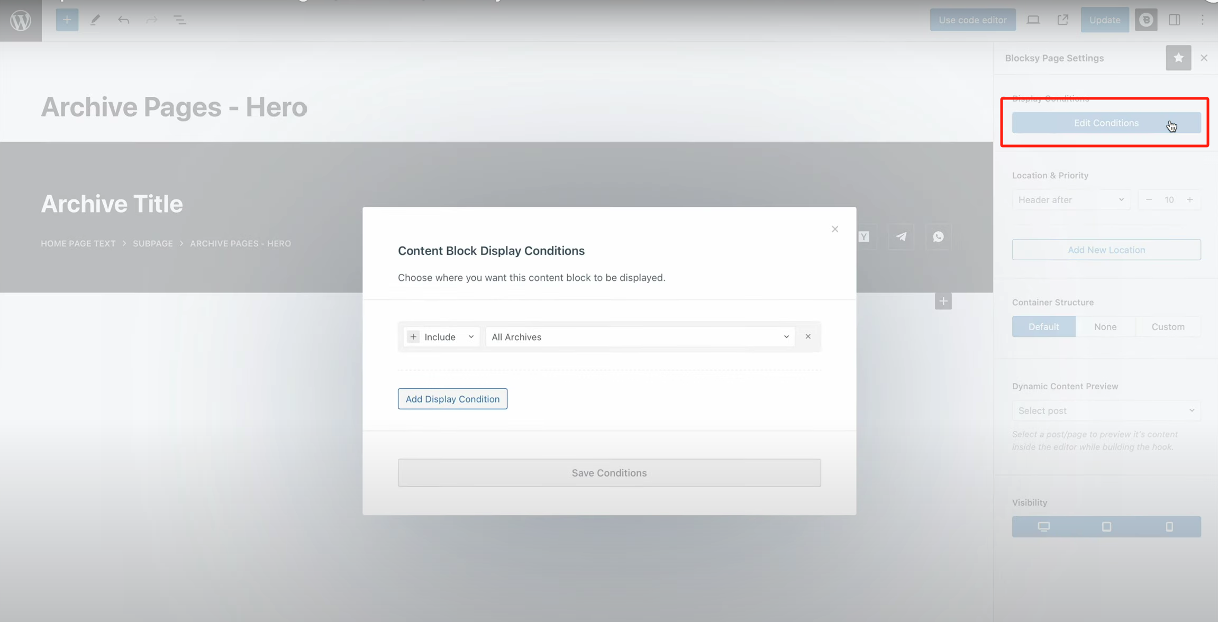Increase priority with plus stepper

pyautogui.click(x=1190, y=200)
